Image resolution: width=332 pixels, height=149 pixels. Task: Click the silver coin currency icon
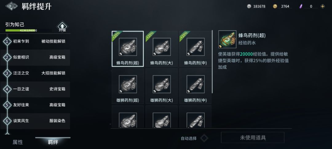click(249, 6)
